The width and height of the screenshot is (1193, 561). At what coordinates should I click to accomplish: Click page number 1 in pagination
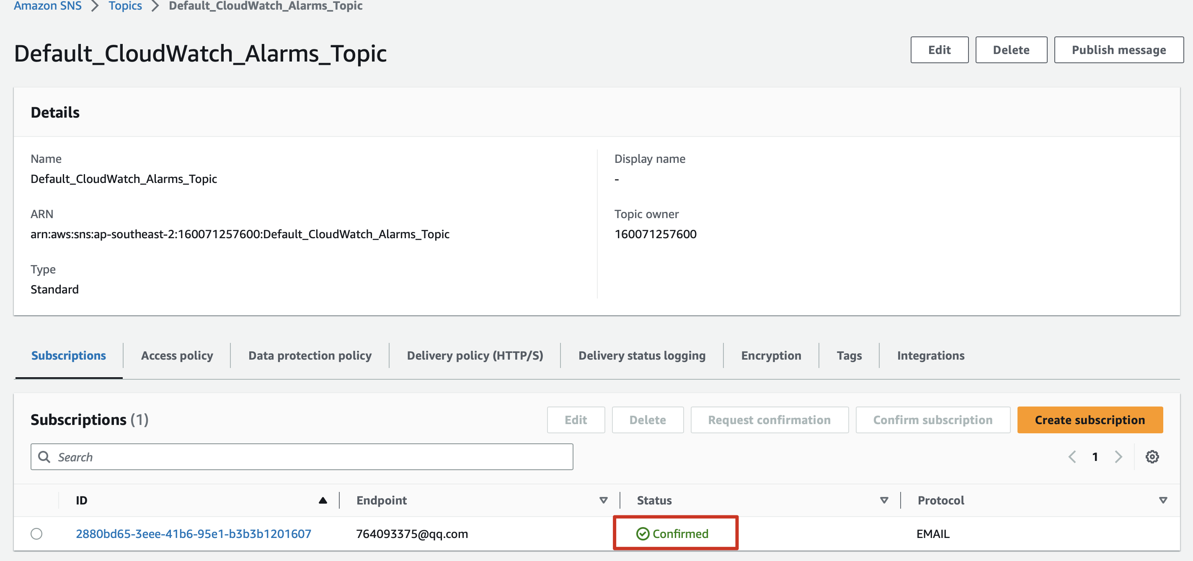pos(1095,457)
